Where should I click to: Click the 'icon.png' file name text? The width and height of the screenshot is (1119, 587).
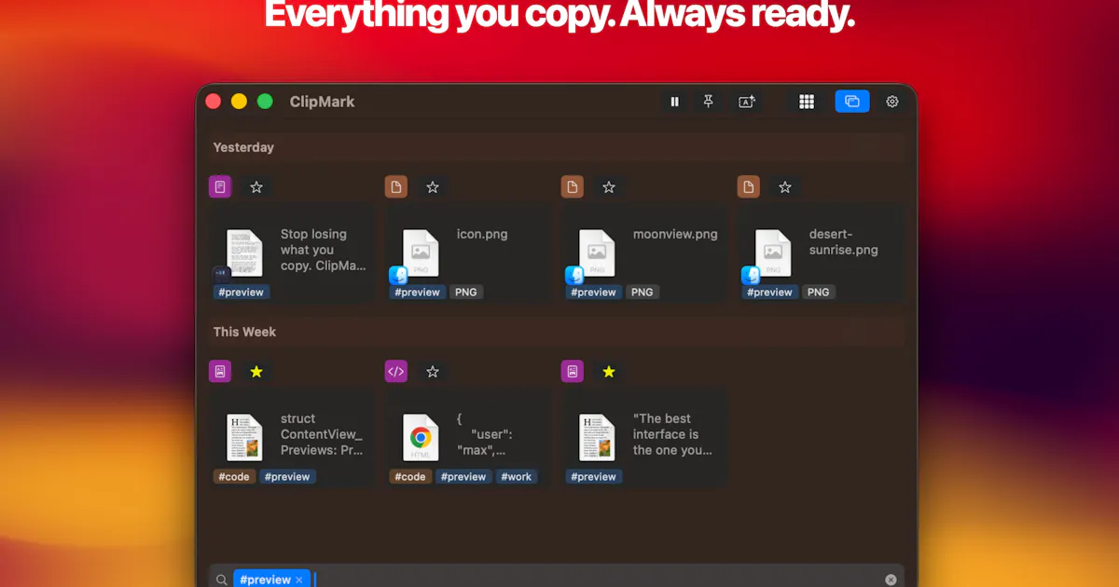pos(482,234)
